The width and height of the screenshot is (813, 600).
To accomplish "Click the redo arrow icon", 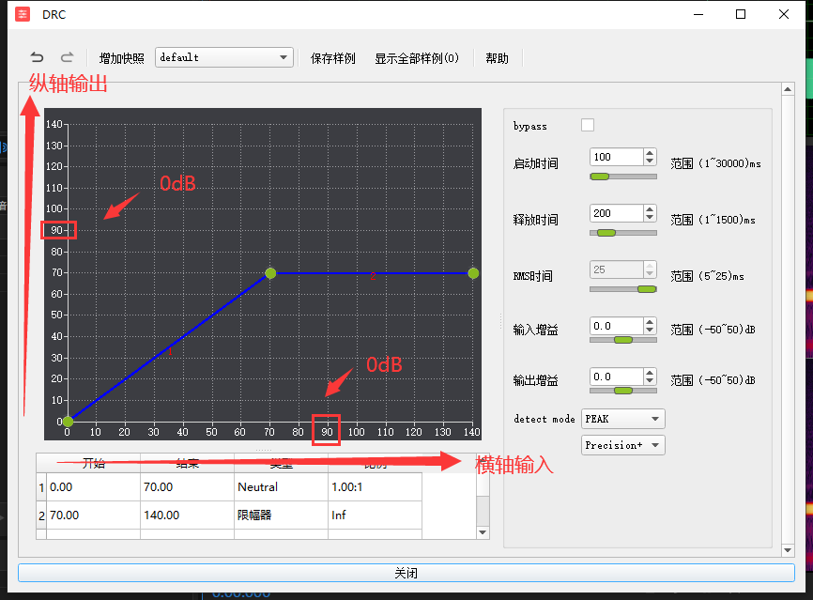I will coord(68,57).
